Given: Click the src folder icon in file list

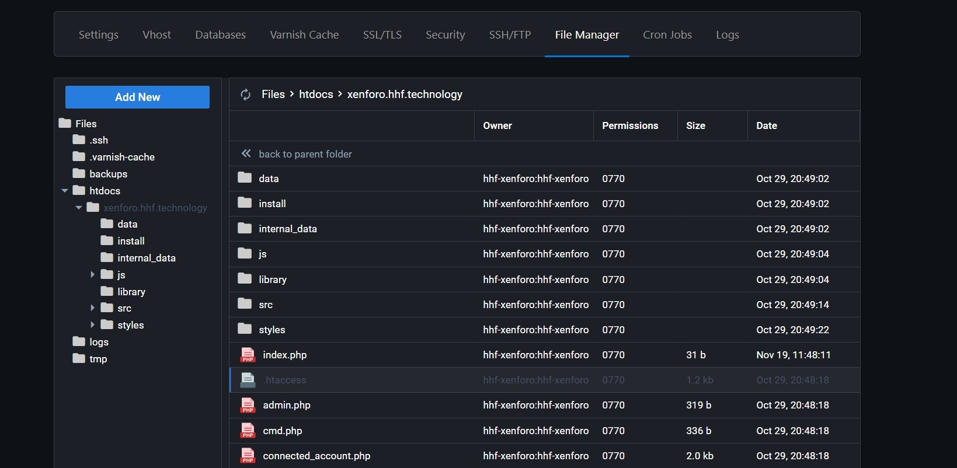Looking at the screenshot, I should pos(245,303).
